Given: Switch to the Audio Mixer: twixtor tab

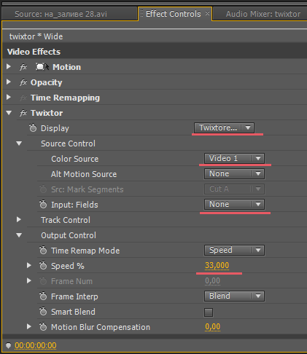Looking at the screenshot, I should point(260,14).
